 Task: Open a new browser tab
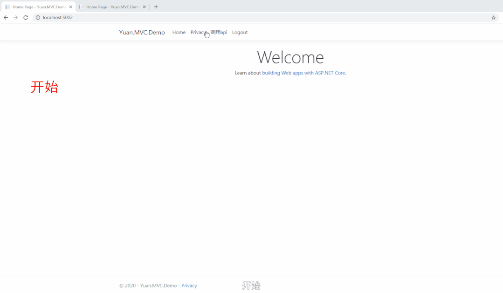tap(156, 7)
